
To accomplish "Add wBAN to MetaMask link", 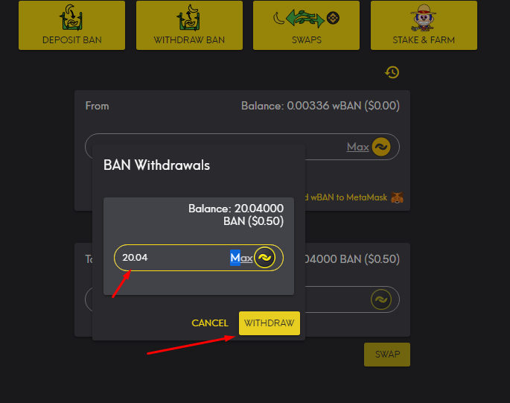I will coord(346,197).
